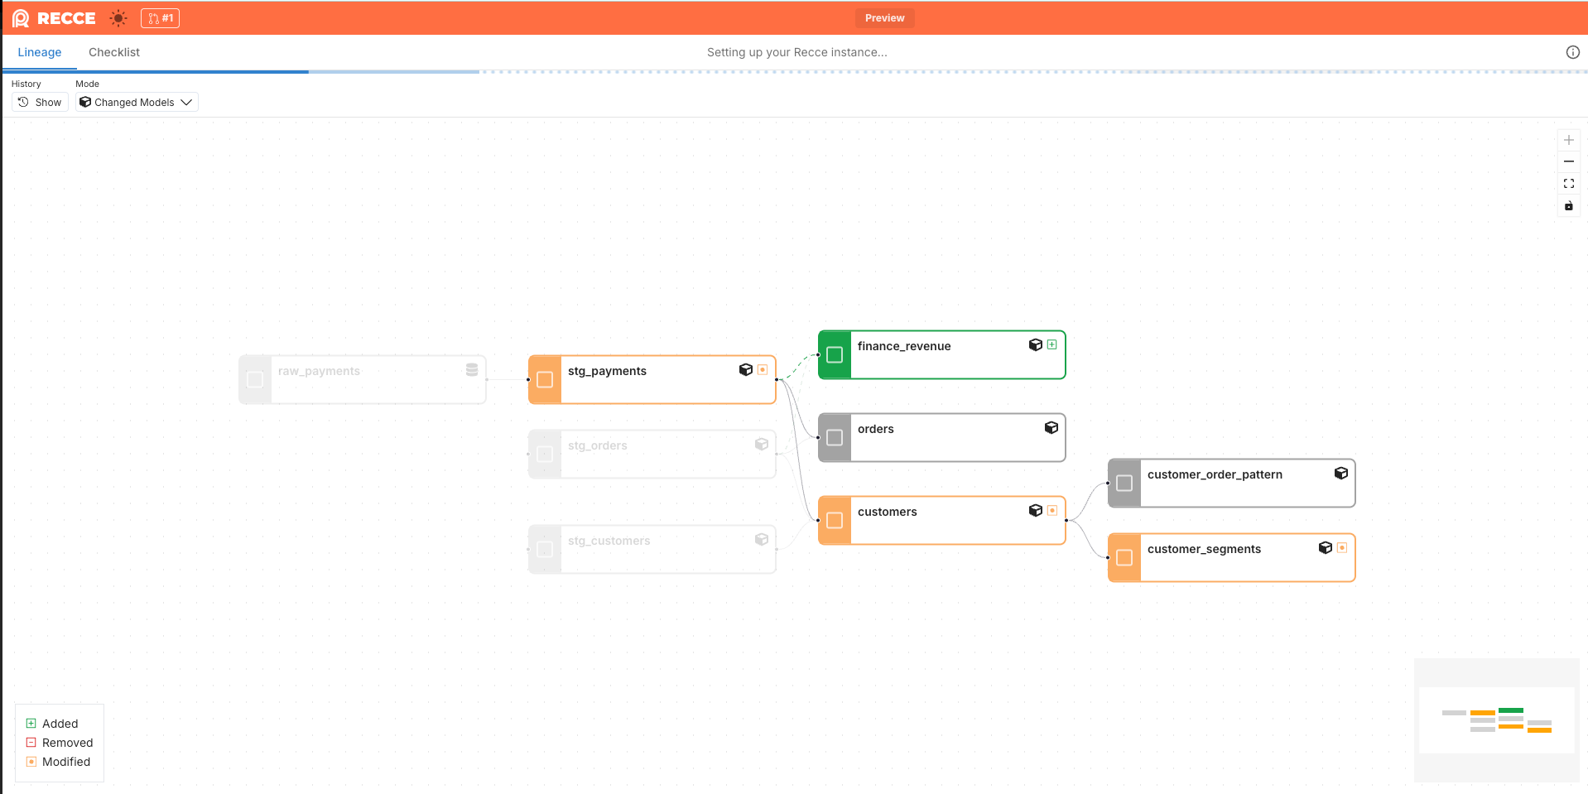
Task: Click the pull request #1 badge
Action: pos(160,18)
